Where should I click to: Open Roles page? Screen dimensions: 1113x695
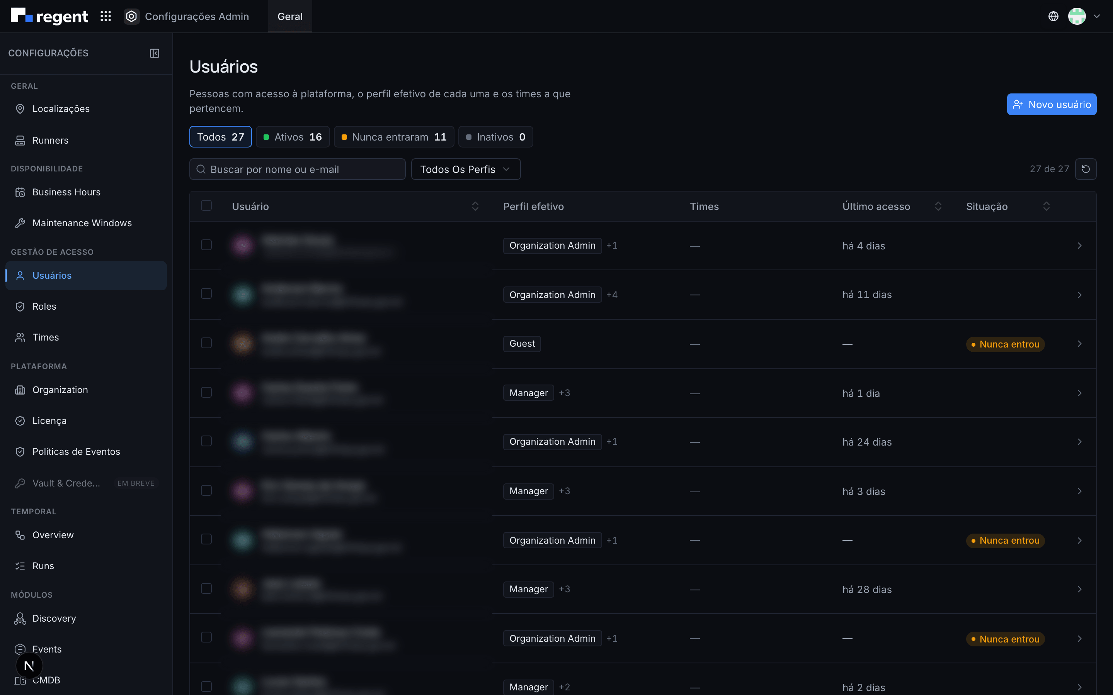pyautogui.click(x=86, y=307)
